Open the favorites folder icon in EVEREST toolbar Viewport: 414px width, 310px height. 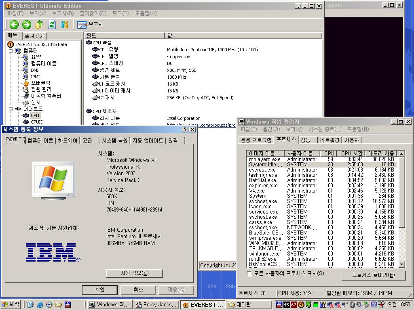(x=39, y=25)
